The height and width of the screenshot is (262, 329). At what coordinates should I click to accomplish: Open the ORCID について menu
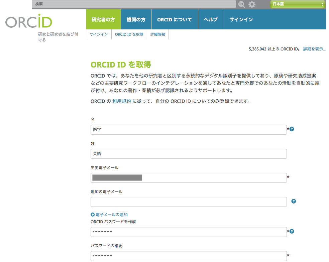click(175, 19)
